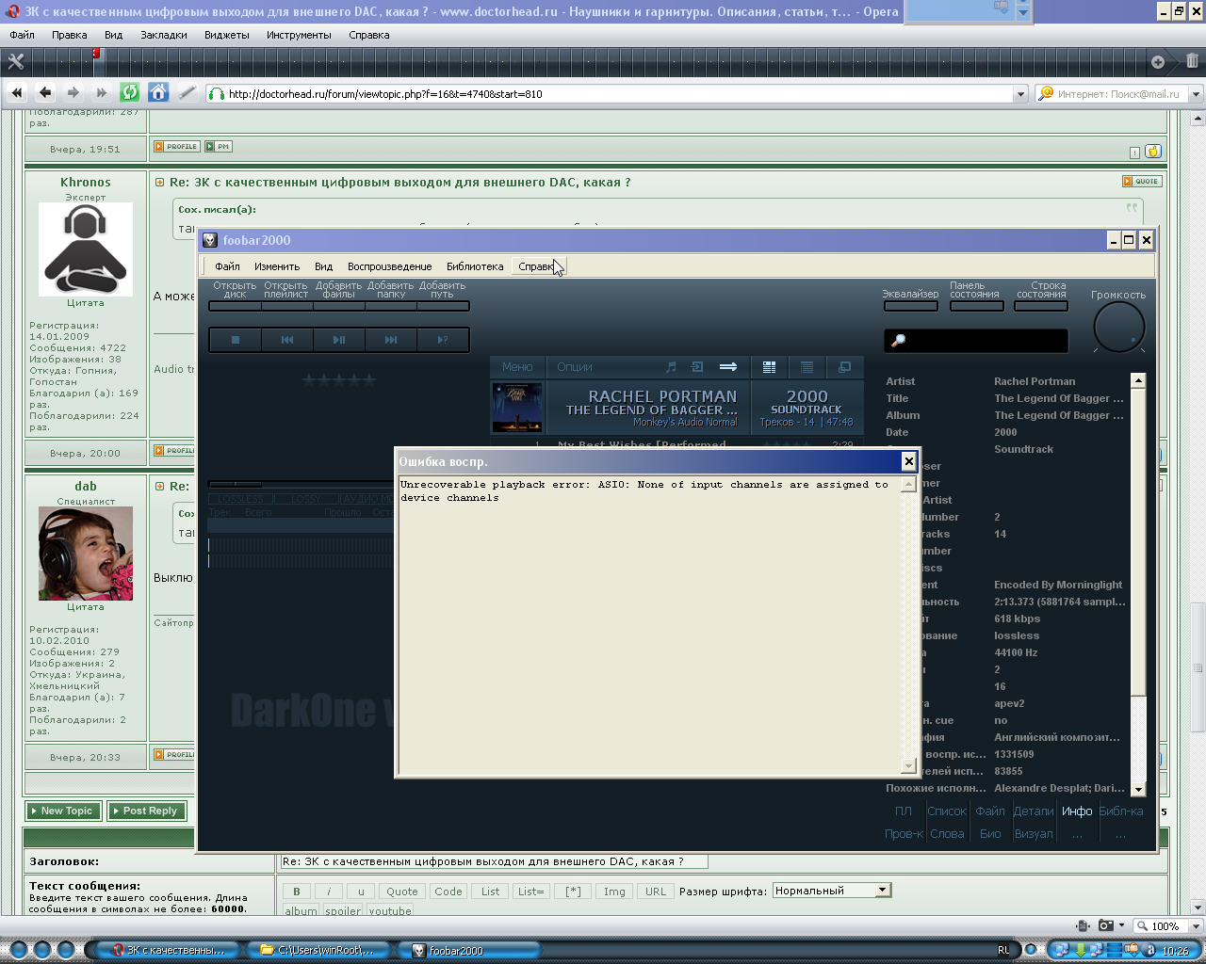Screen dimensions: 1206x964
Task: Open new tab plus button in Opera
Action: pyautogui.click(x=1158, y=62)
